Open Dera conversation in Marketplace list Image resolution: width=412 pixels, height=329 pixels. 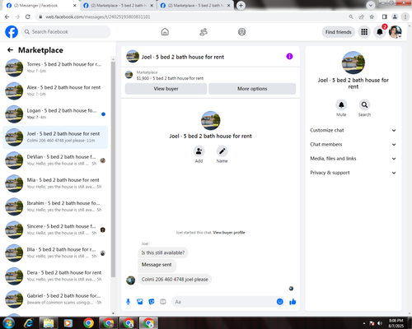[x=55, y=276]
